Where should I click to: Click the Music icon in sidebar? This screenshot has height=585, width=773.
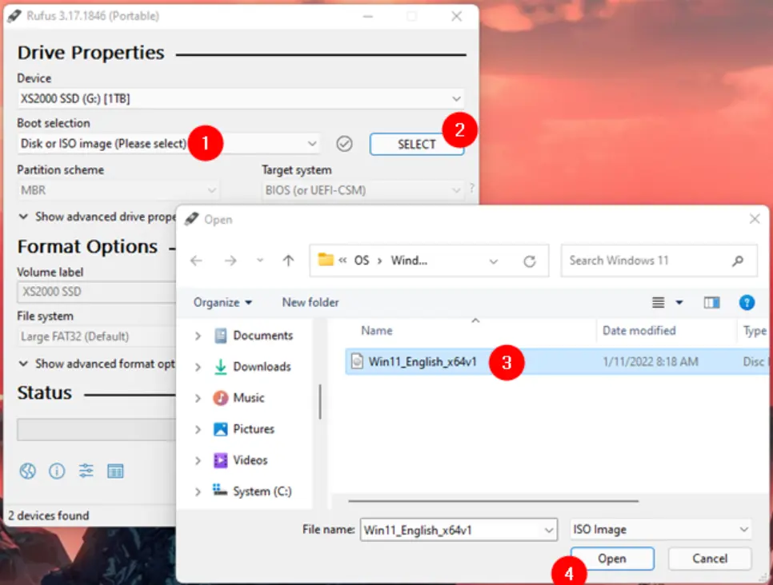pos(220,398)
